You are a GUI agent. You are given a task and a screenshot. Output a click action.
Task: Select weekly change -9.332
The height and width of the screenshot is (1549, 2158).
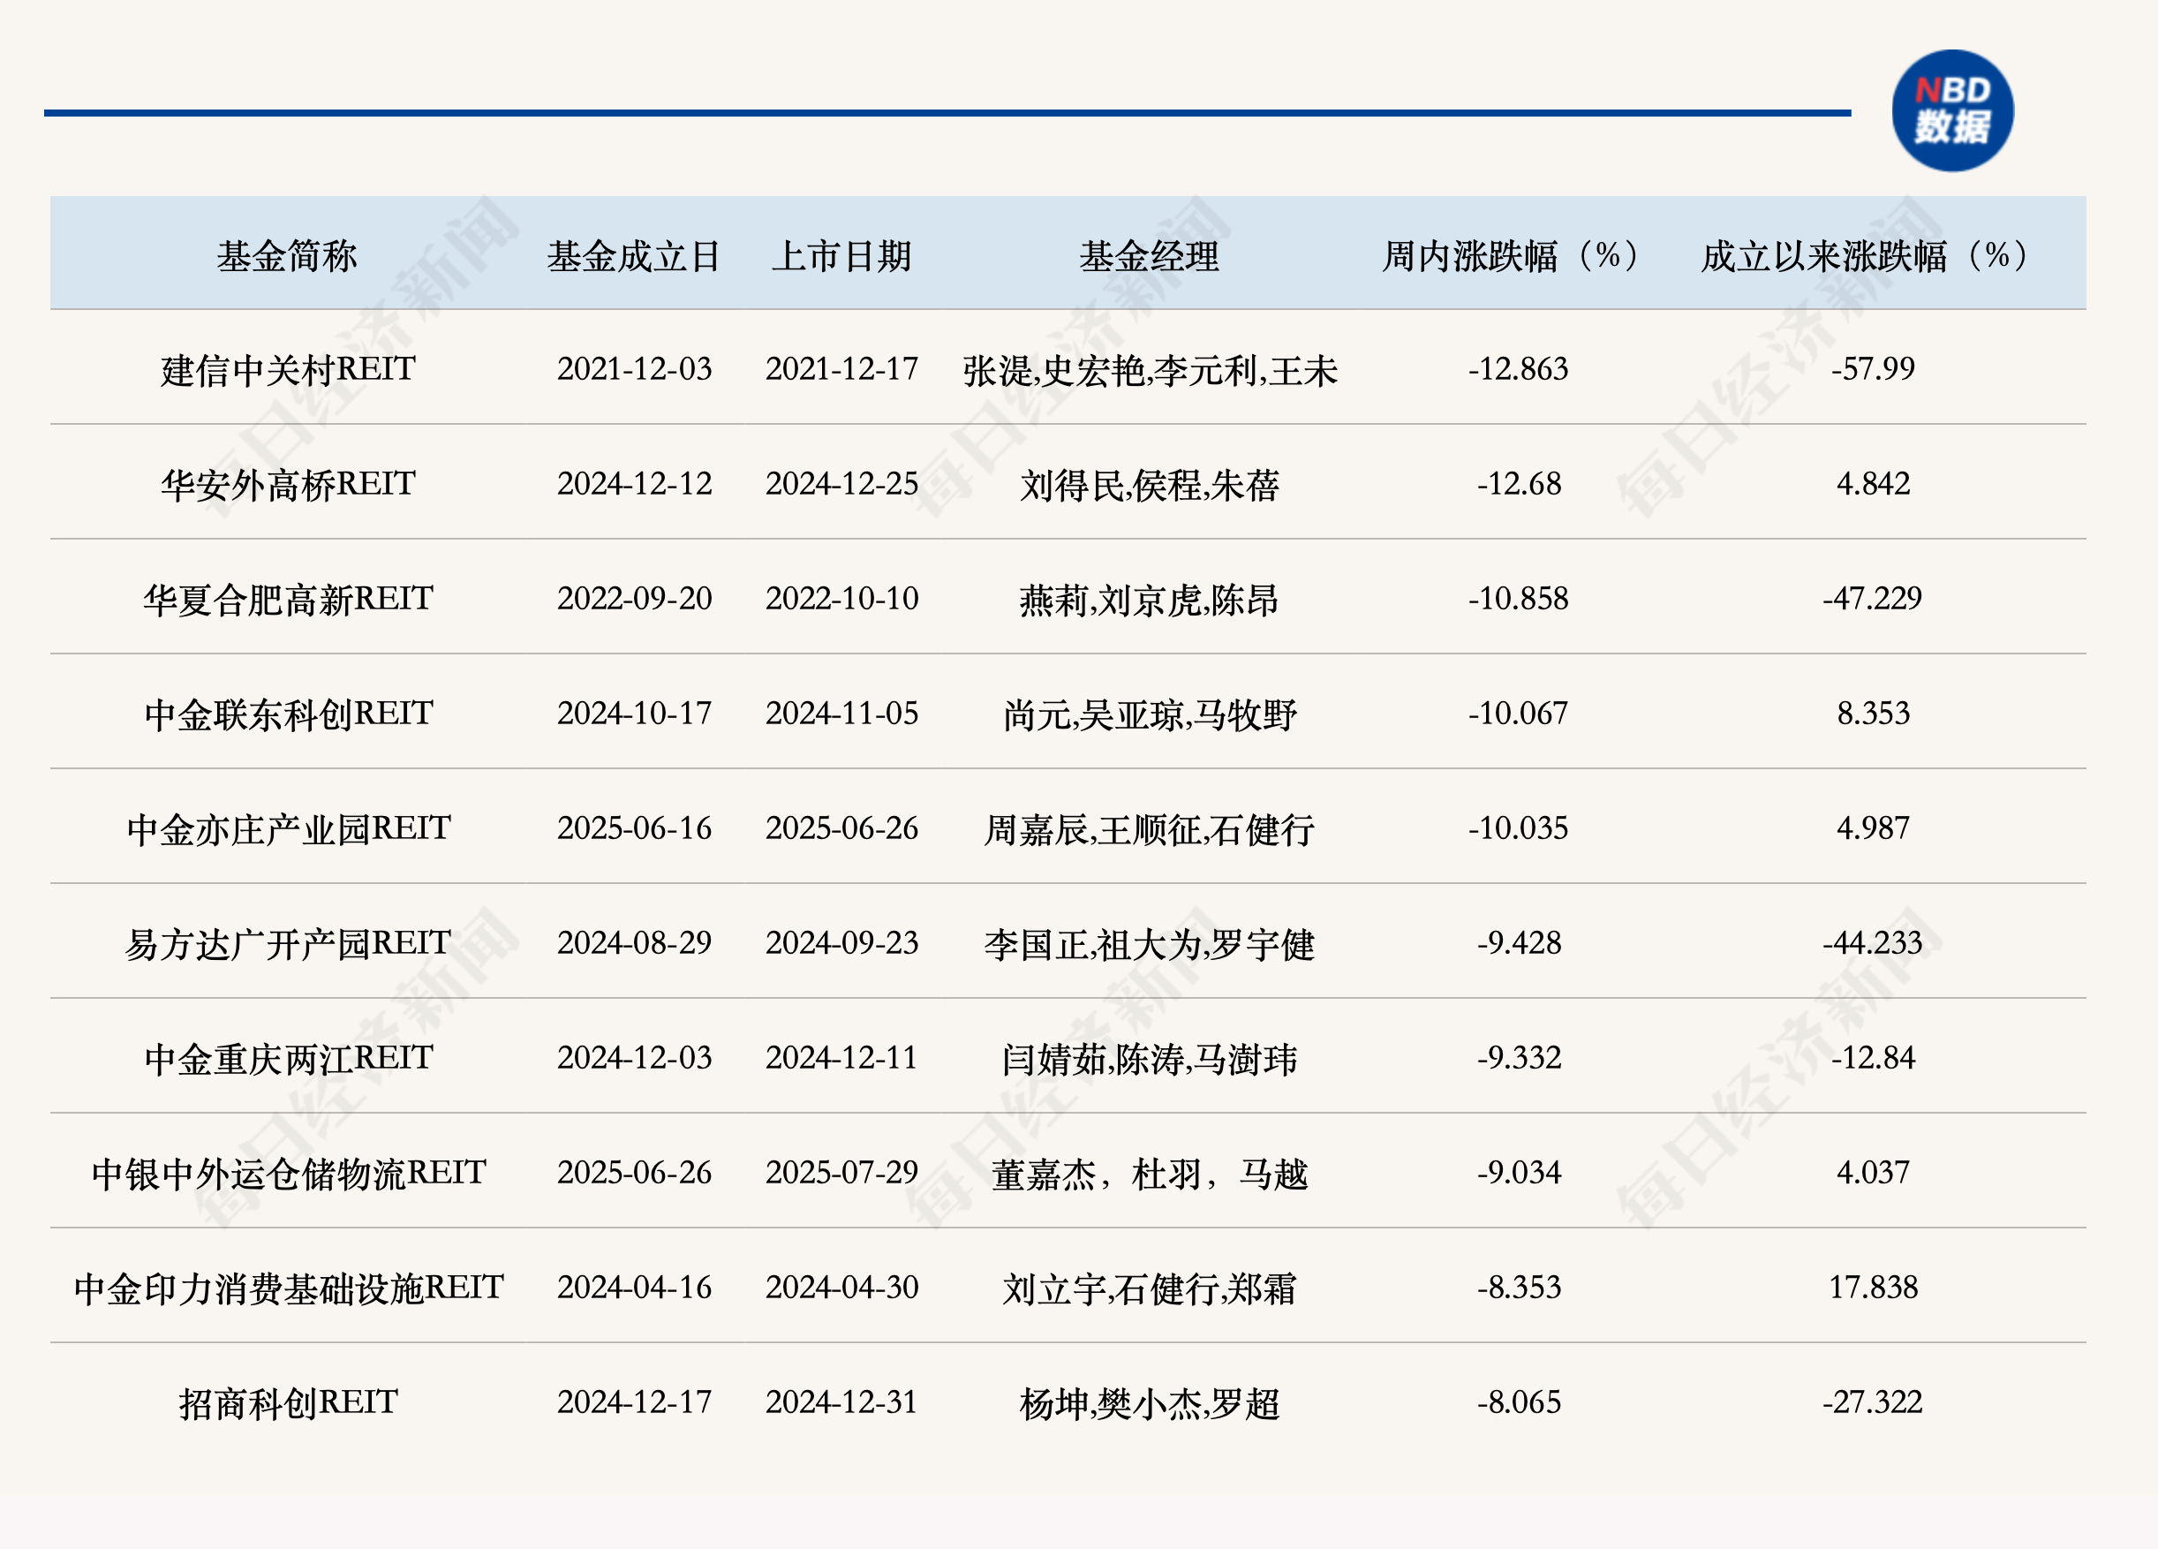click(1519, 1058)
